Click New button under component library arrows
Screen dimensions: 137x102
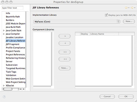click(65, 68)
